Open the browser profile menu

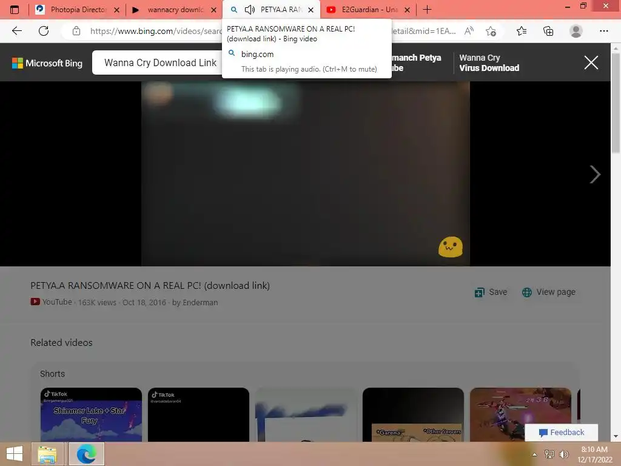click(x=576, y=31)
